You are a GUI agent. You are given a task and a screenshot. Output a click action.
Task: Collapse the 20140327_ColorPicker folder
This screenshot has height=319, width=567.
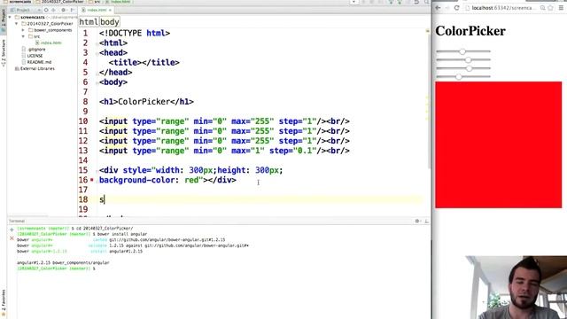(x=16, y=24)
